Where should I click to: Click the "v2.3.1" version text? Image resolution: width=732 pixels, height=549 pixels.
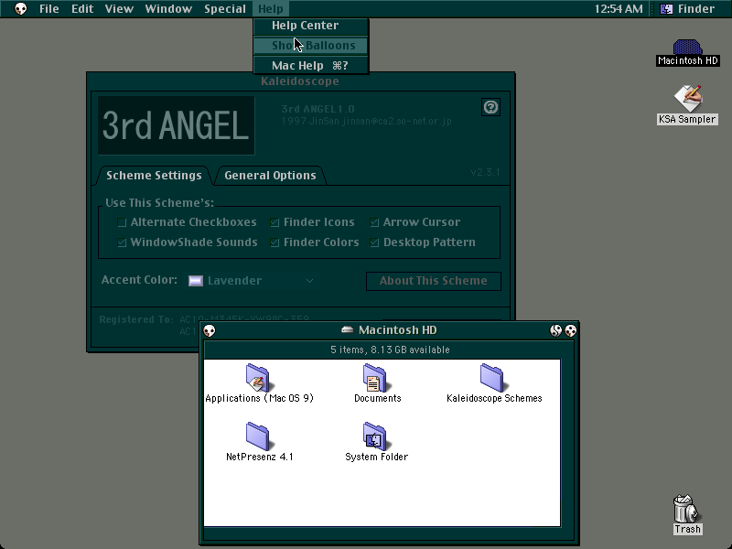pos(485,172)
